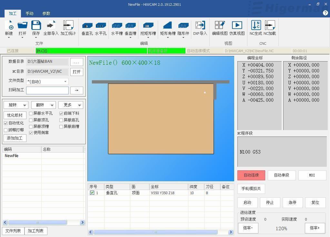330x237 pixels.
Task: Uncheck 前端下料 checkbox
Action: [x=61, y=113]
